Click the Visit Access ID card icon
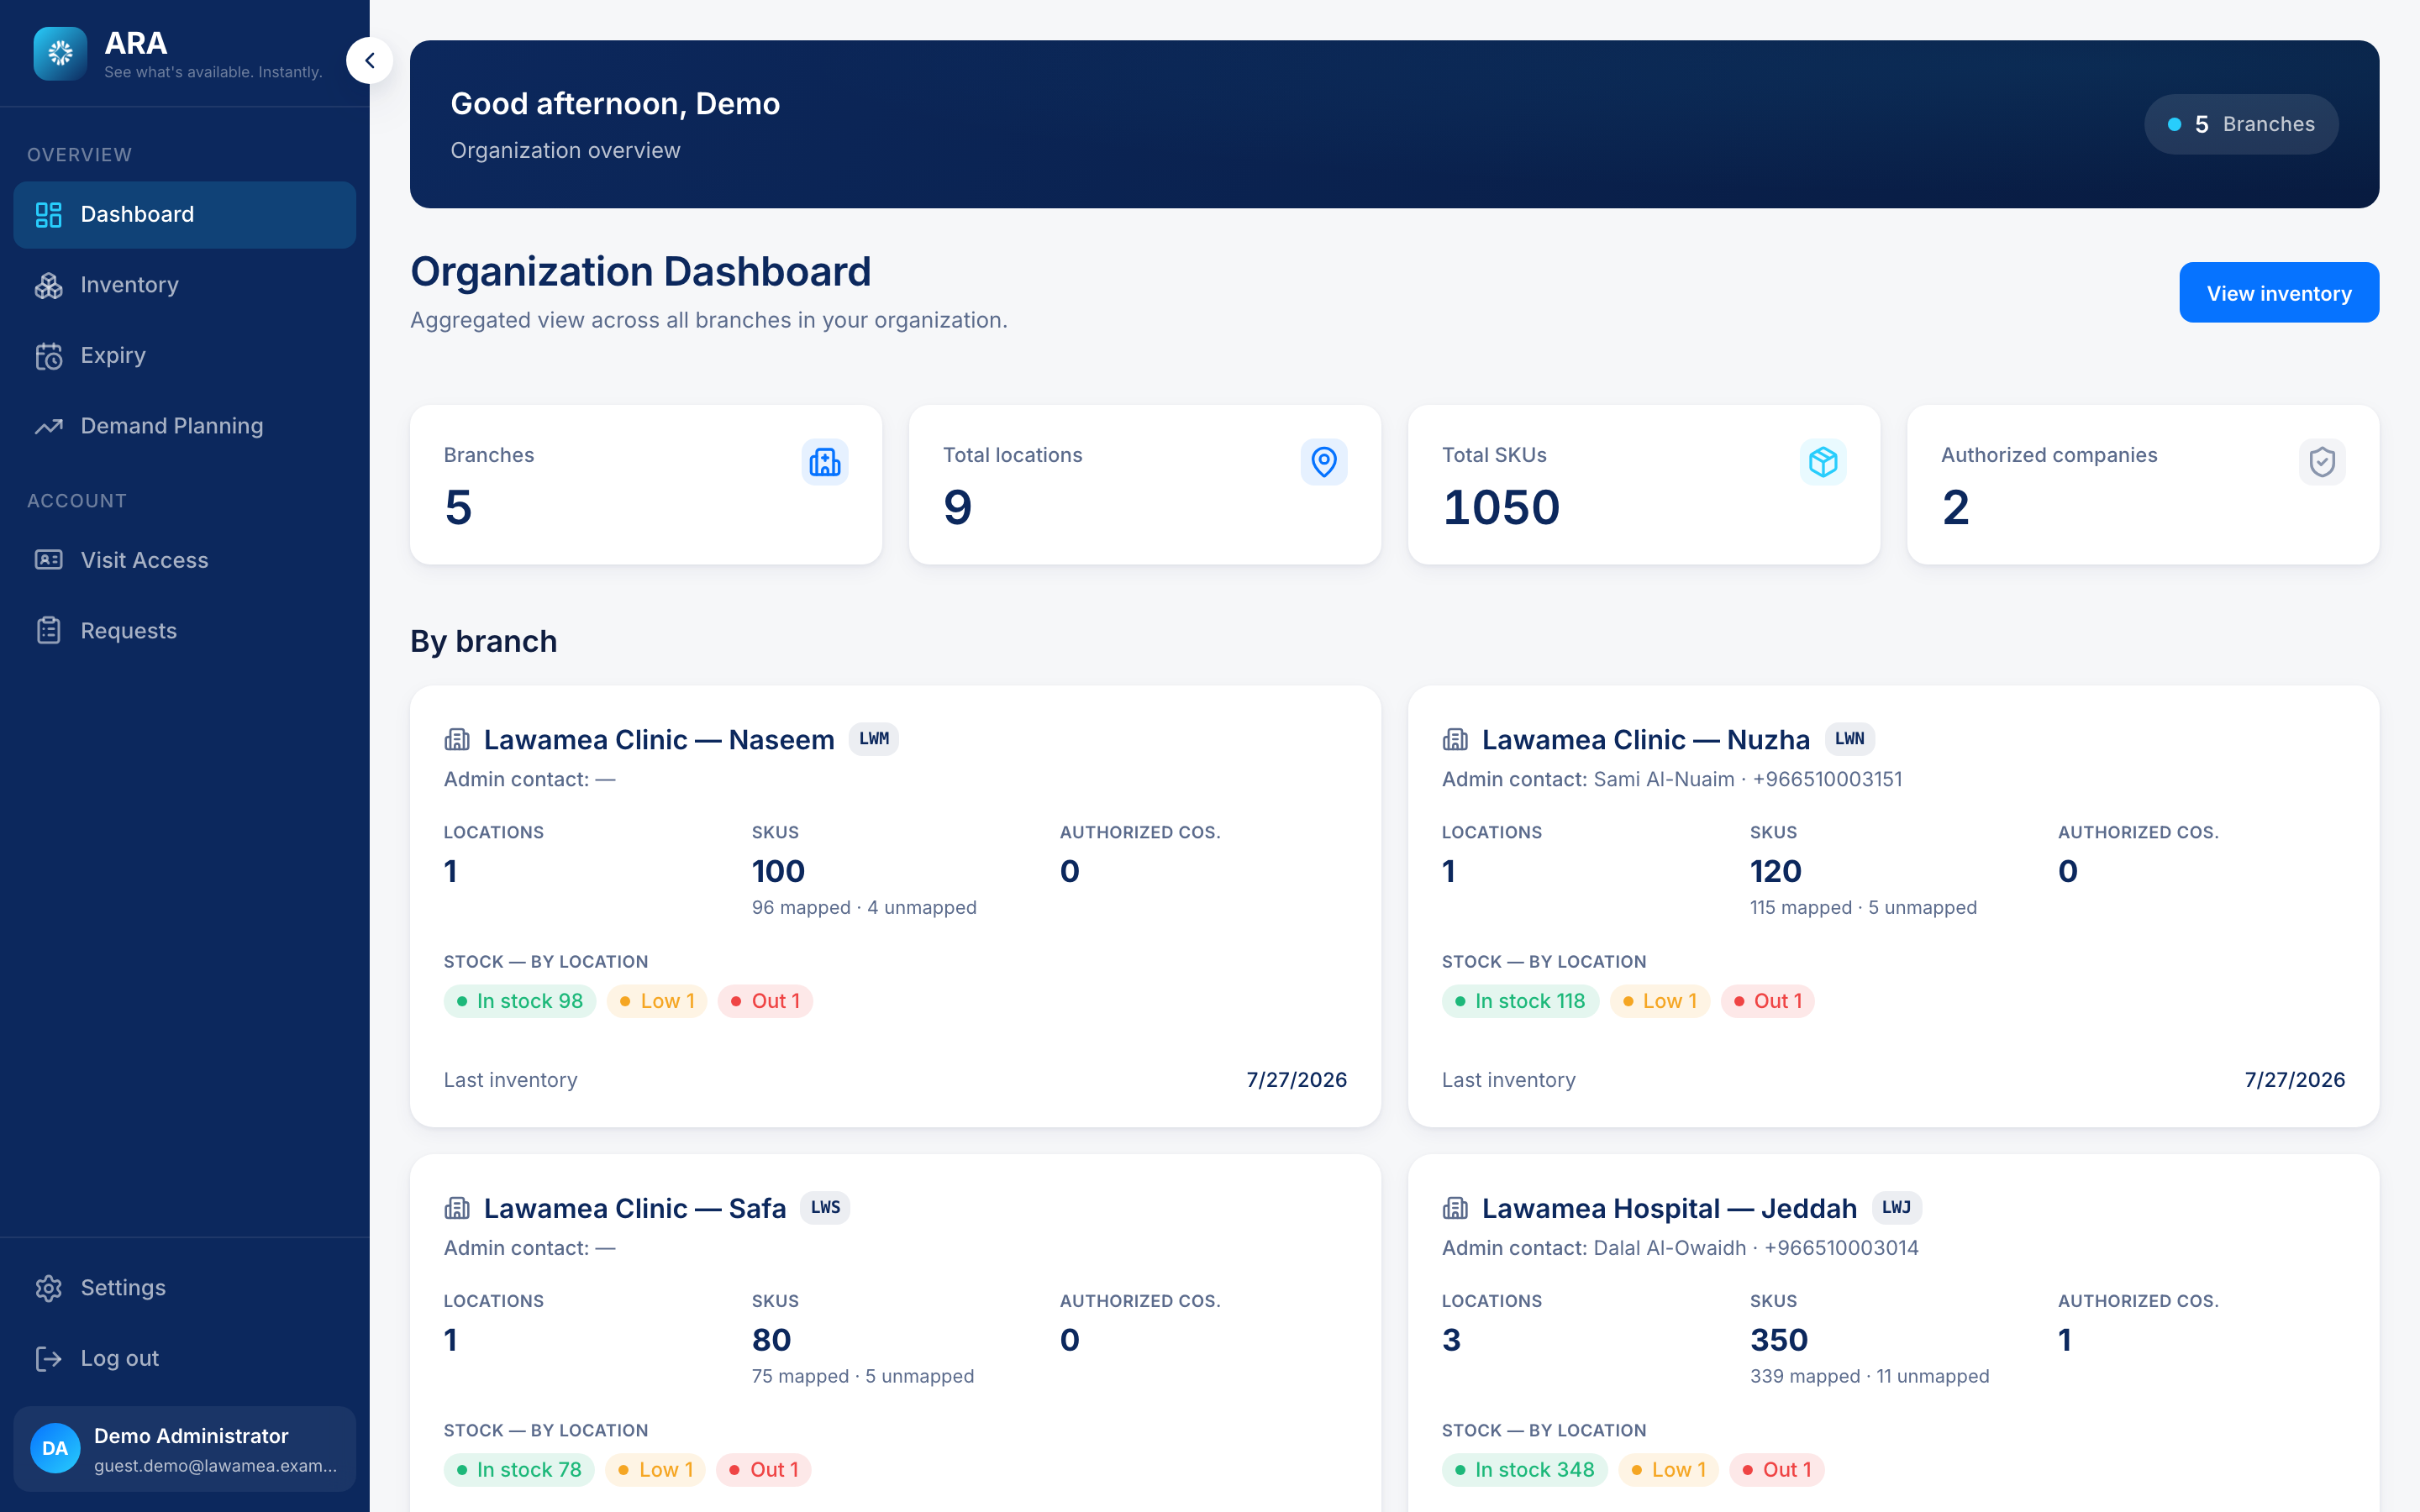2420x1512 pixels. point(49,560)
